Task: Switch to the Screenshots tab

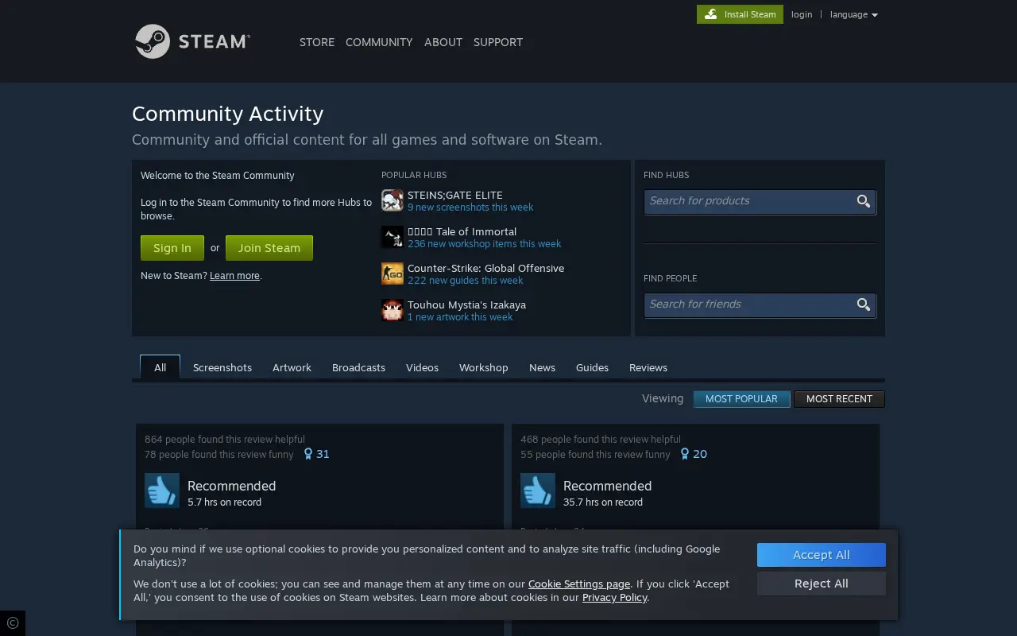Action: (222, 367)
